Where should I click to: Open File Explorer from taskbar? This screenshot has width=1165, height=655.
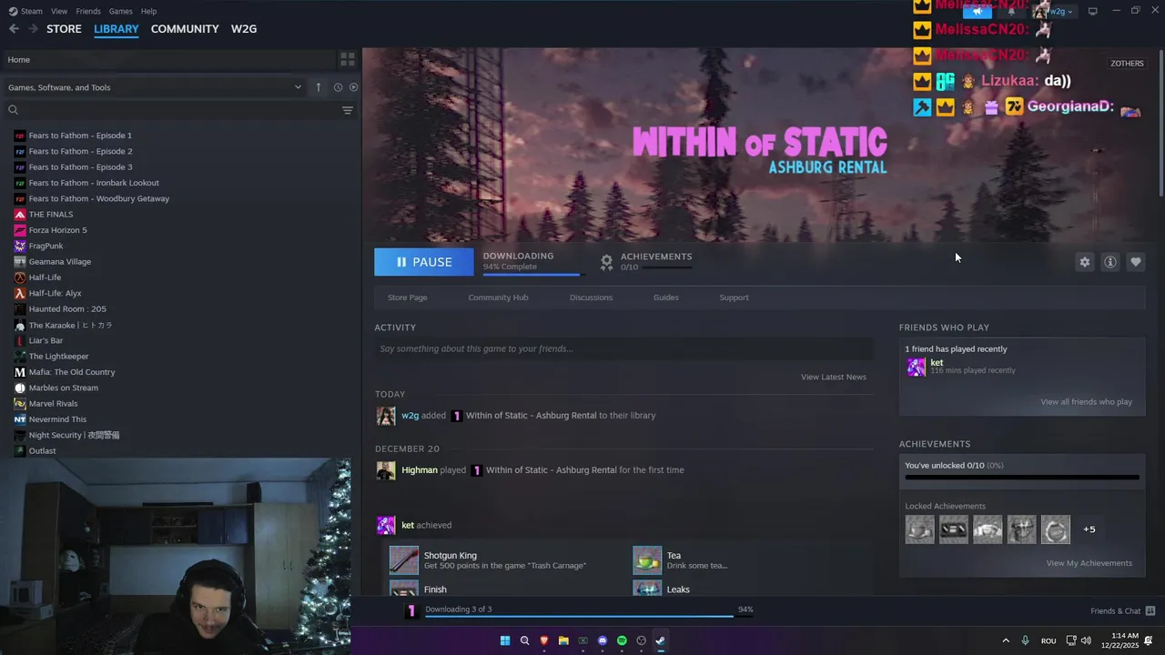pyautogui.click(x=563, y=640)
